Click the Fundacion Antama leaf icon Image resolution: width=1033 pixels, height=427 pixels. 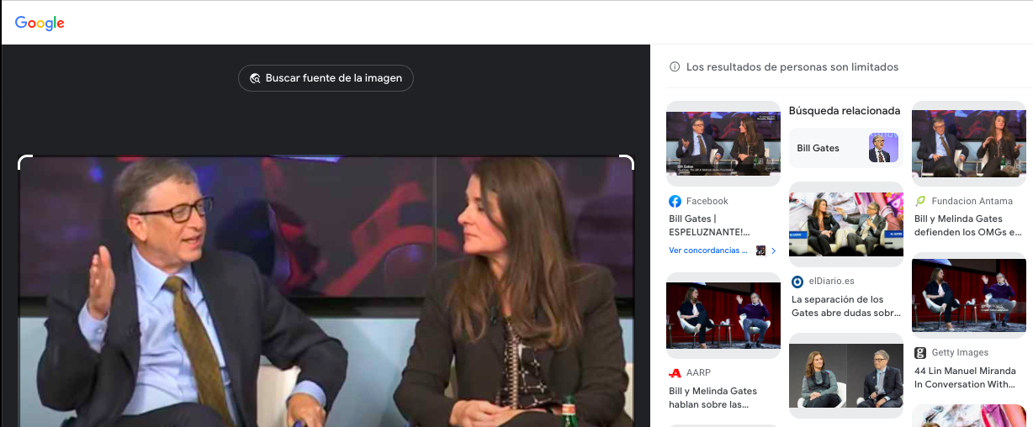click(920, 201)
